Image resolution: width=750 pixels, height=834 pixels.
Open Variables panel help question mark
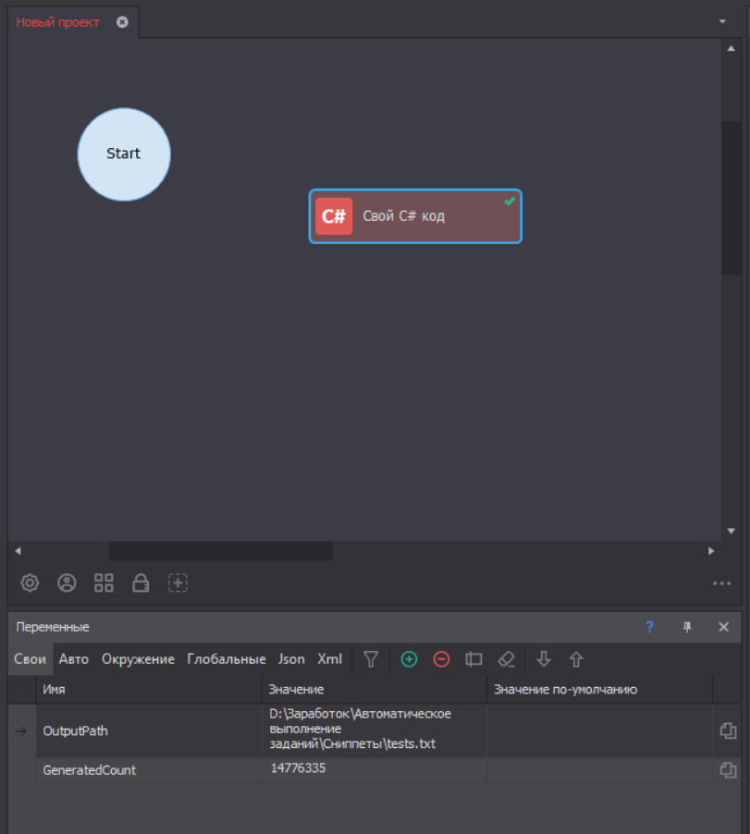pyautogui.click(x=649, y=627)
